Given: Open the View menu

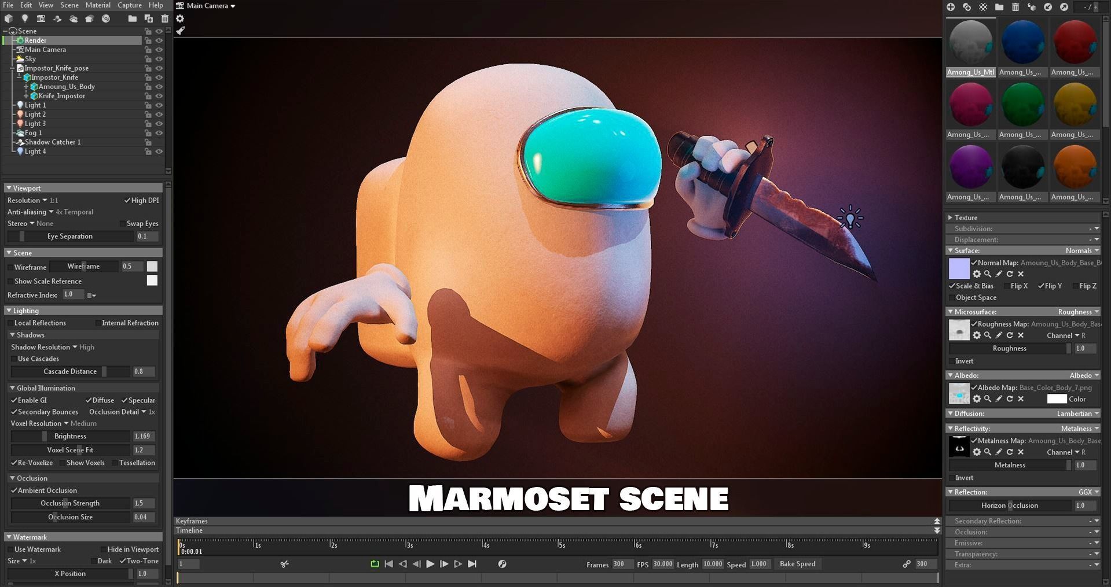Looking at the screenshot, I should [x=46, y=5].
